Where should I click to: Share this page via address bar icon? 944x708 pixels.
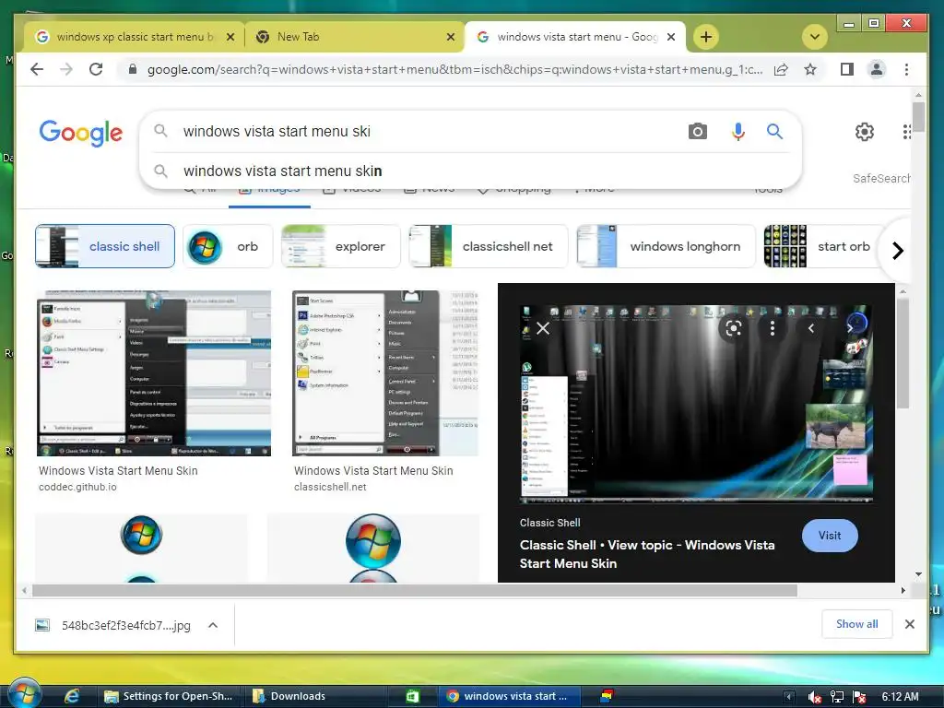click(x=781, y=69)
